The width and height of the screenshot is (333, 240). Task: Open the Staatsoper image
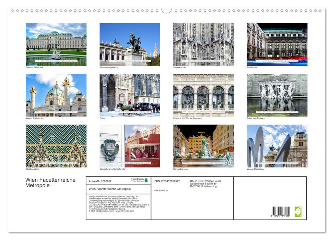point(277,44)
